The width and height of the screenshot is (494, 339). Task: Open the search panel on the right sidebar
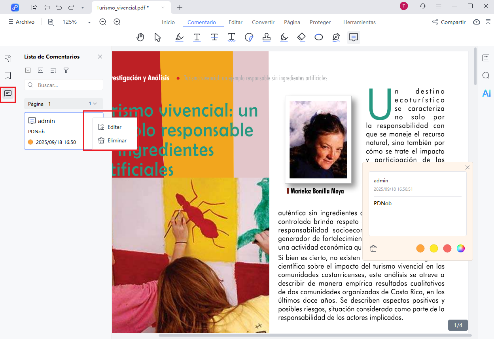tap(486, 75)
